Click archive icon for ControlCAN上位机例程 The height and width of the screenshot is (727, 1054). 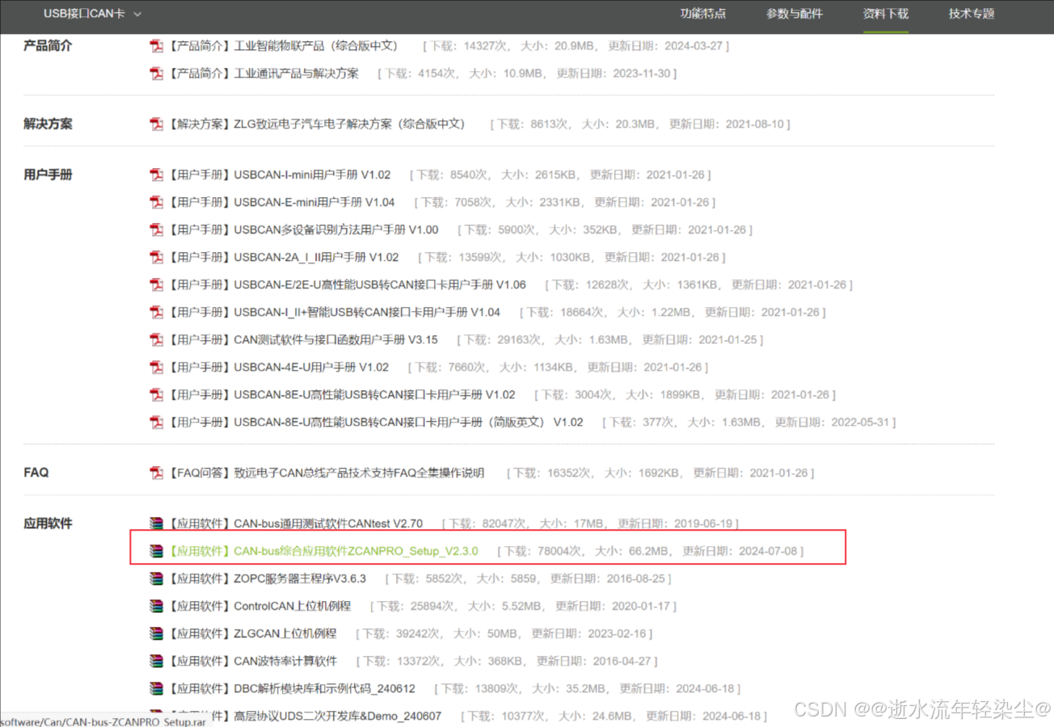156,607
